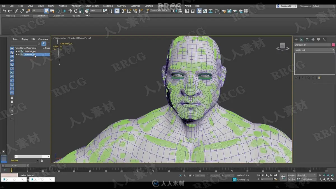Open Render Setup teapot icon
This screenshot has width=336, height=189.
point(224,11)
